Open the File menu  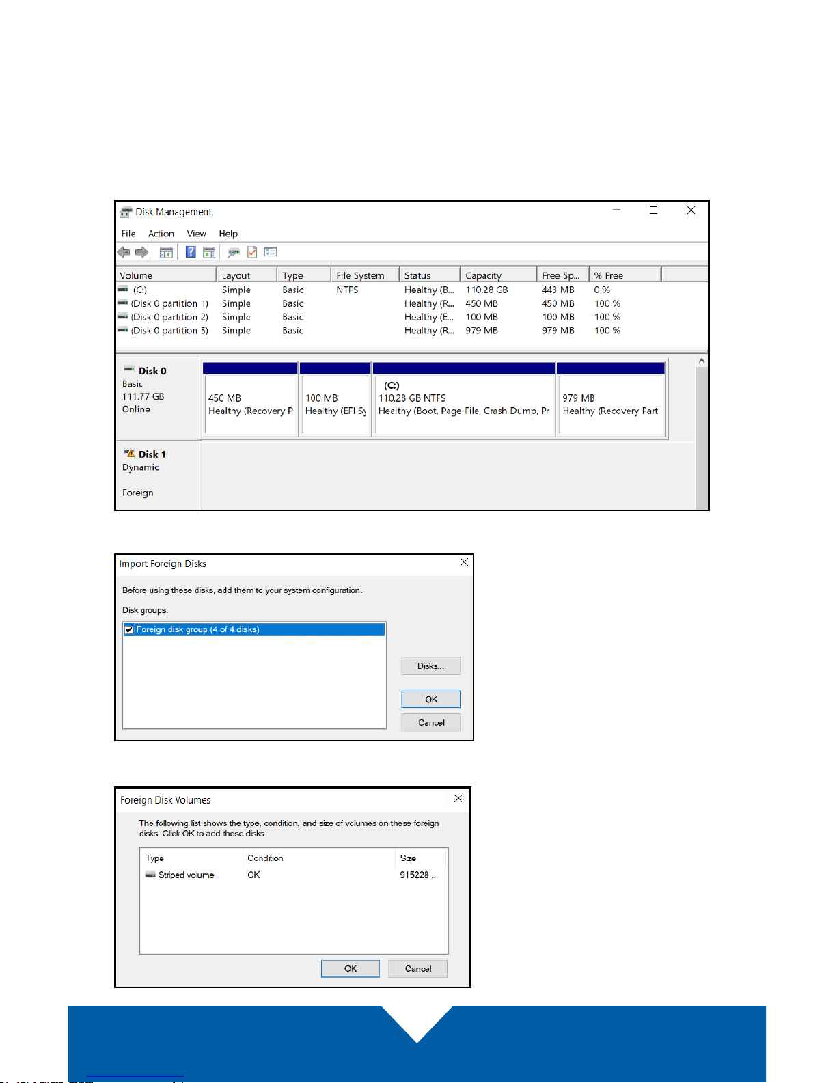[128, 234]
